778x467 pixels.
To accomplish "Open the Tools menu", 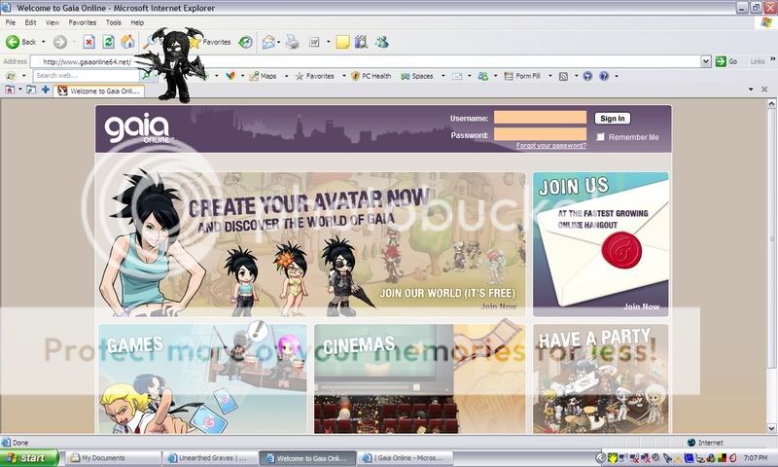I will pos(113,22).
